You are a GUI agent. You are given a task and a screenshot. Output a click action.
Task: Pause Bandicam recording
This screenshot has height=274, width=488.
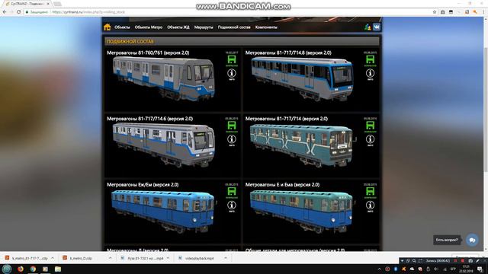click(x=456, y=260)
